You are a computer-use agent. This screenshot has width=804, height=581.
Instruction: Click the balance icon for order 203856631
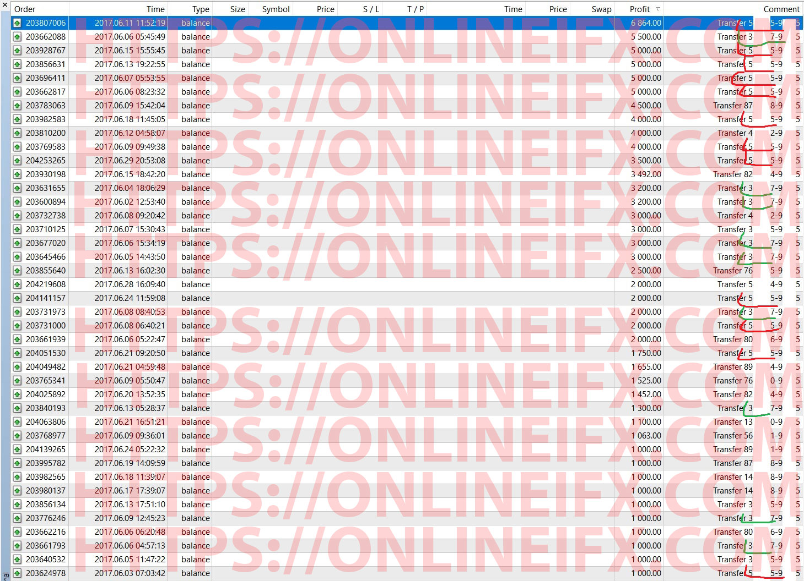(x=18, y=64)
